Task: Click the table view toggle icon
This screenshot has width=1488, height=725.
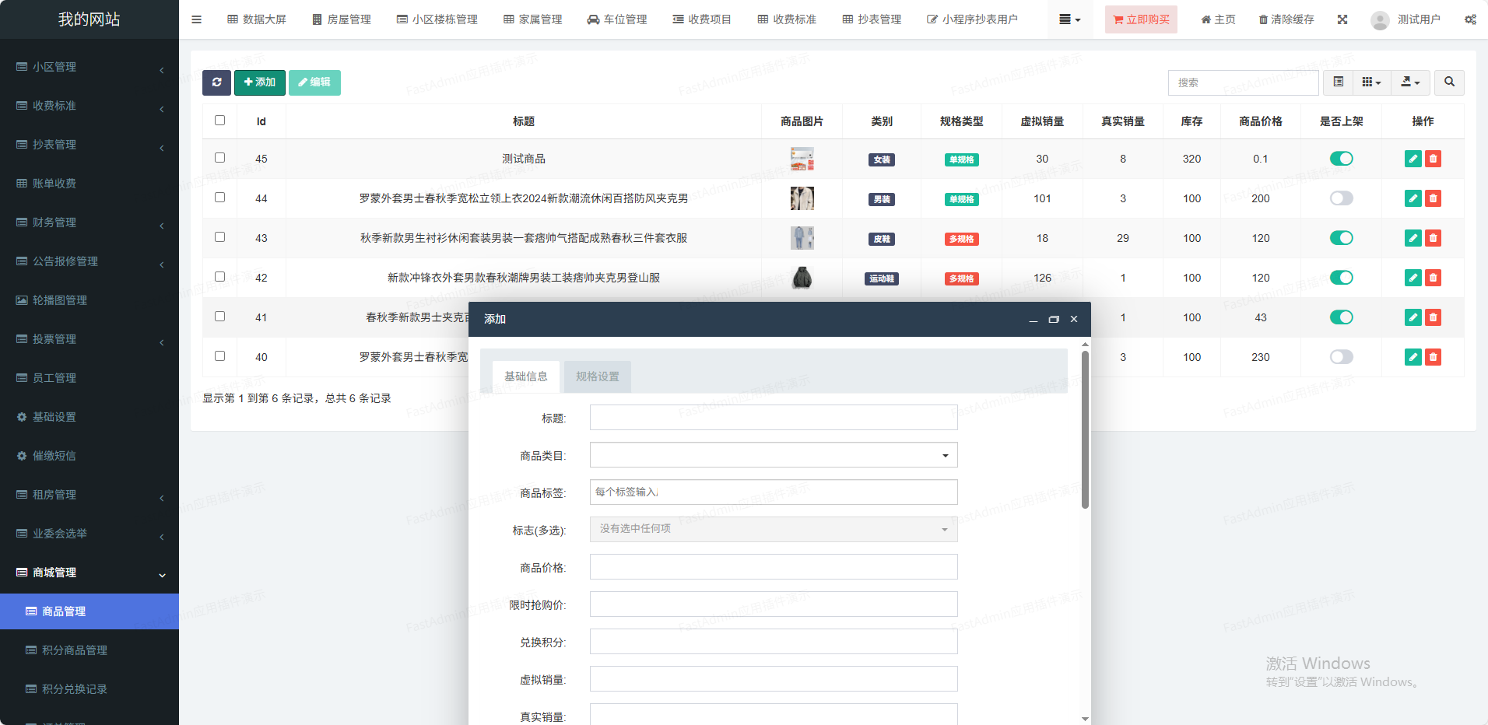Action: click(1338, 82)
